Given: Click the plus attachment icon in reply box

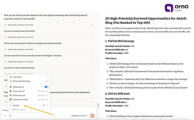Looking at the screenshot, I should (5, 116).
